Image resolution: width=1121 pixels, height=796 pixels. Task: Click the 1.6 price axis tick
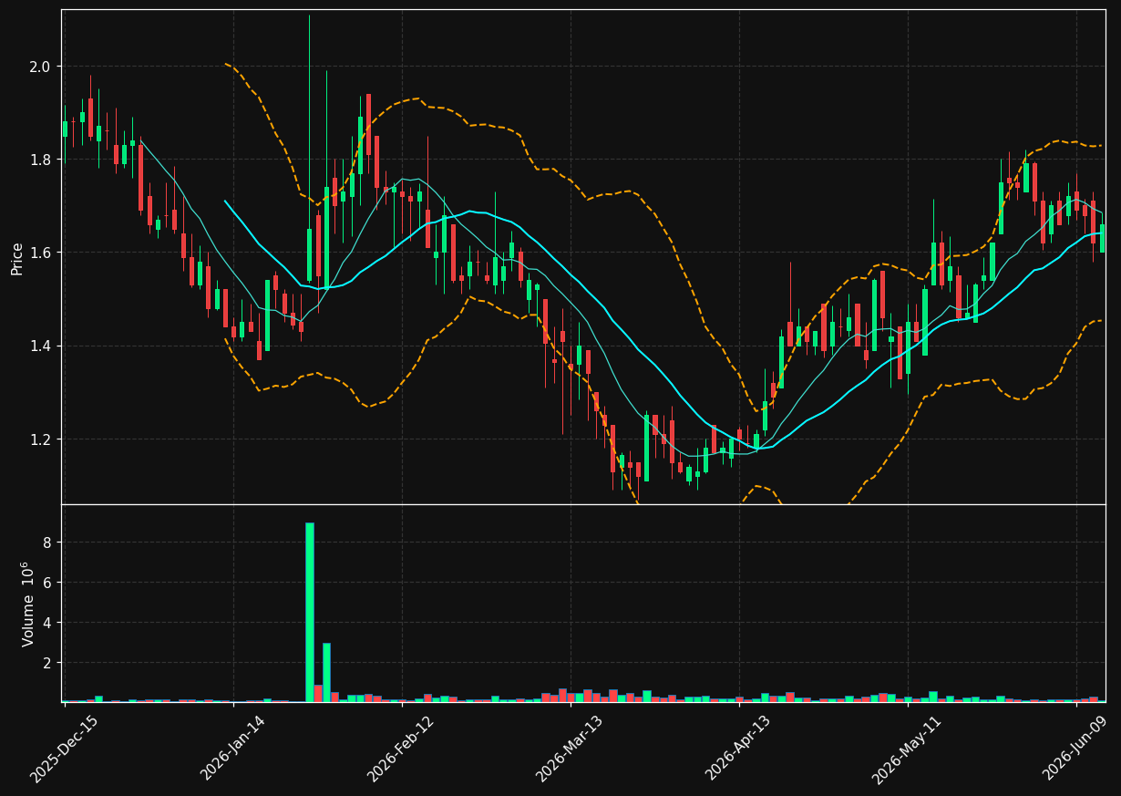tap(42, 253)
